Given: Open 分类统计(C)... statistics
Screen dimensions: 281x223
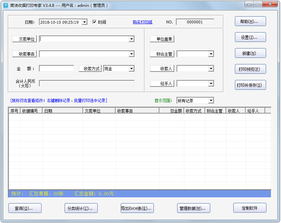Looking at the screenshot, I should click(x=81, y=208).
